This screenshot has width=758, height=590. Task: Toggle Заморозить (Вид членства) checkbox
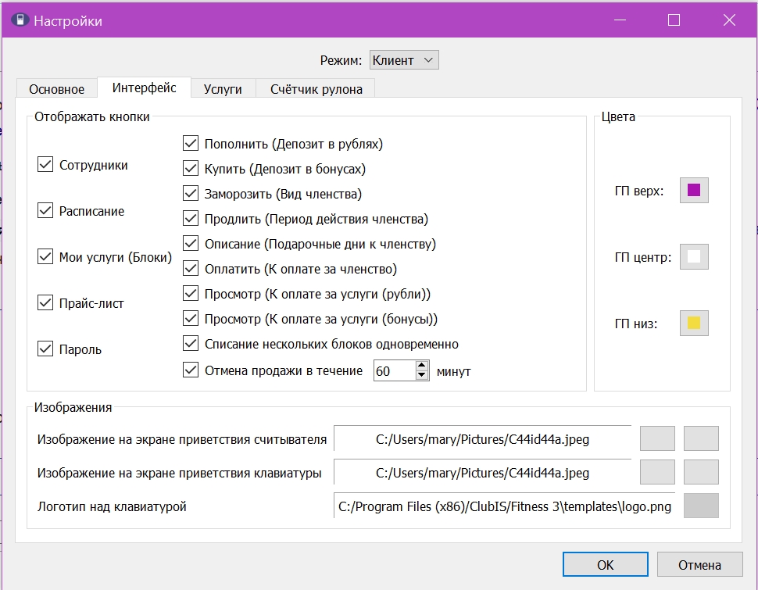[x=191, y=194]
